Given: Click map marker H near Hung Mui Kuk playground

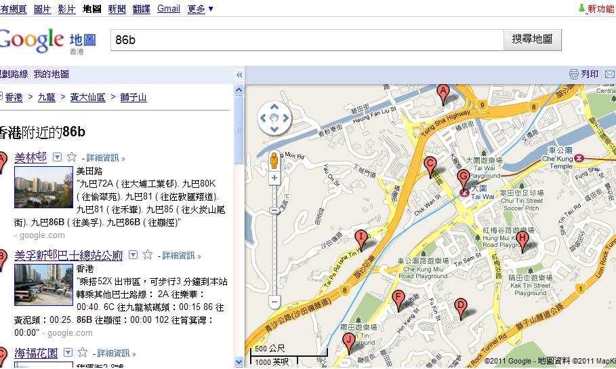Looking at the screenshot, I should (x=522, y=241).
